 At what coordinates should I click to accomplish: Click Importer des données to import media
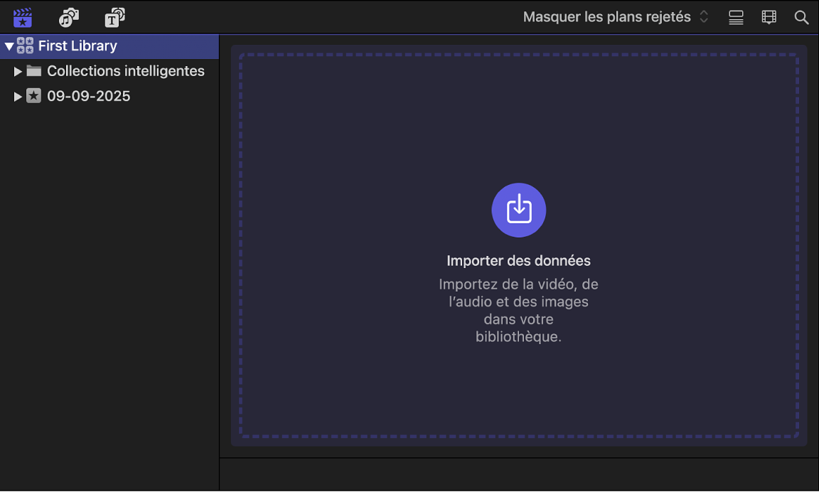tap(518, 260)
